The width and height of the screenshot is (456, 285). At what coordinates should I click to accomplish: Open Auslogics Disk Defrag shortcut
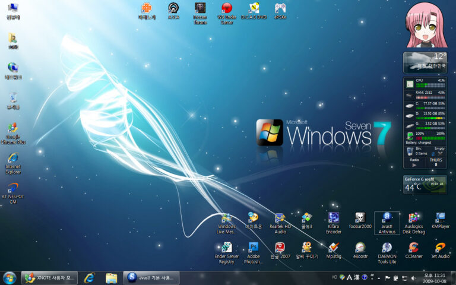[413, 223]
